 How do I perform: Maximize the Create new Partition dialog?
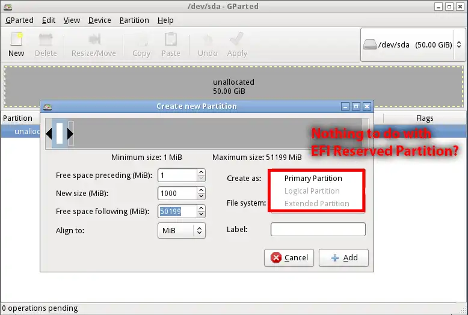click(356, 106)
